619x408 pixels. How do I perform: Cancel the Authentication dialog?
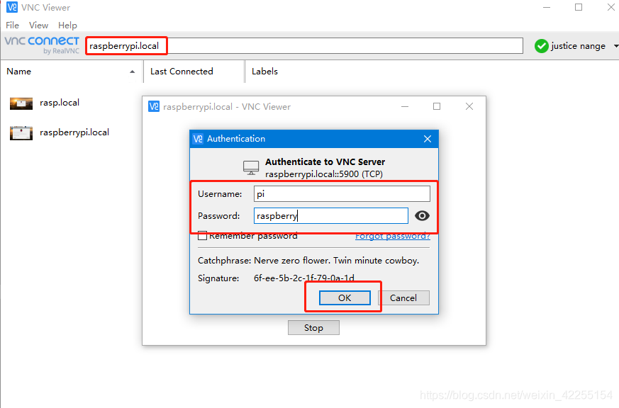point(403,297)
